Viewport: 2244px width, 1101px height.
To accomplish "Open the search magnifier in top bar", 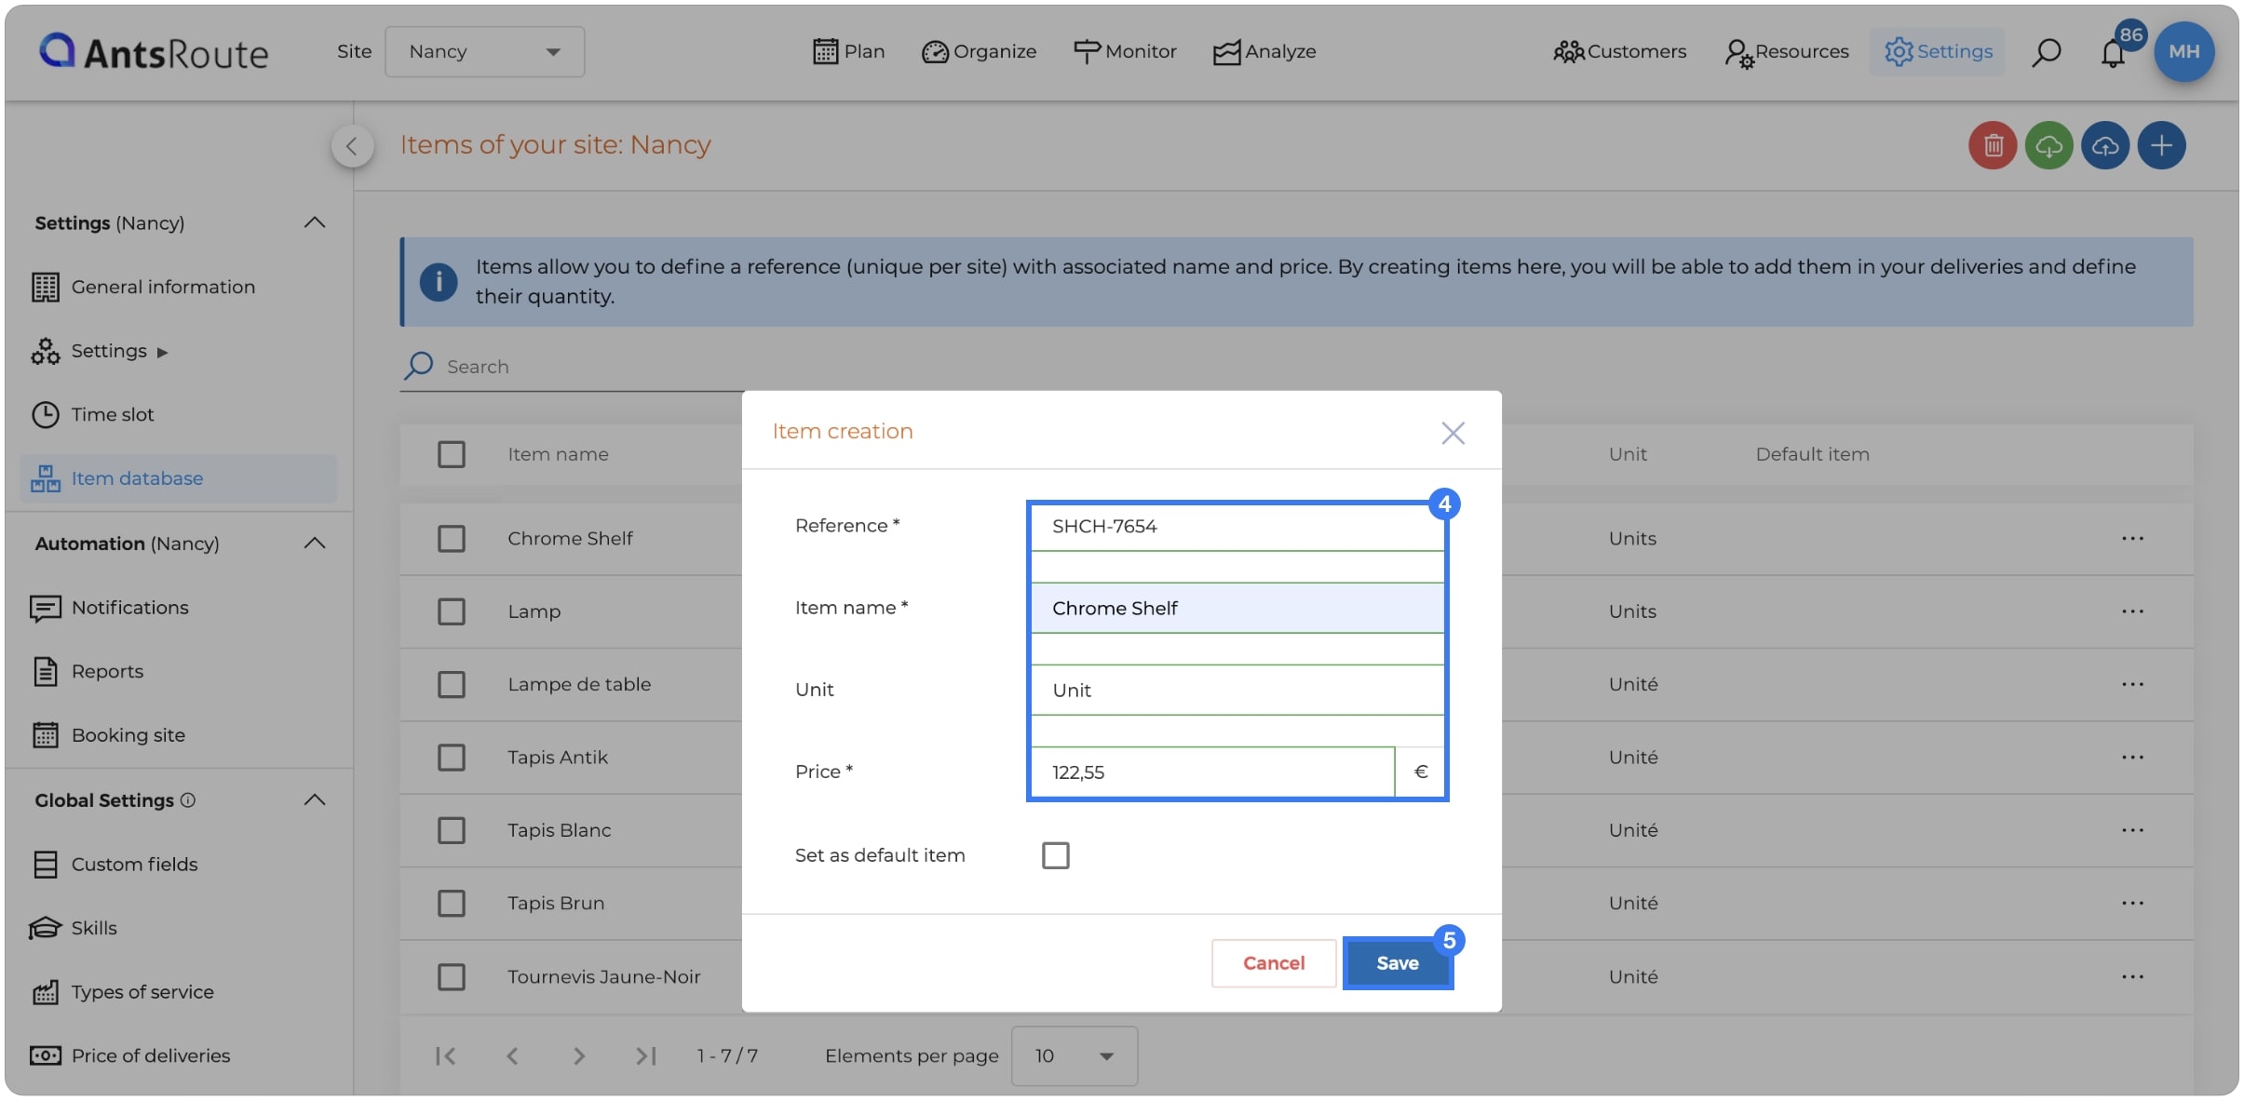I will (x=2046, y=52).
